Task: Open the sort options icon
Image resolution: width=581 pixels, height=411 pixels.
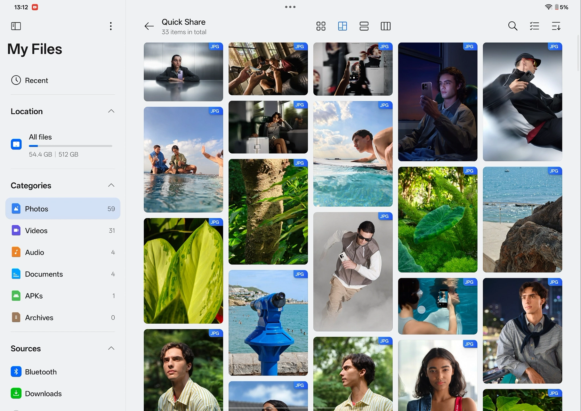Action: [x=556, y=26]
